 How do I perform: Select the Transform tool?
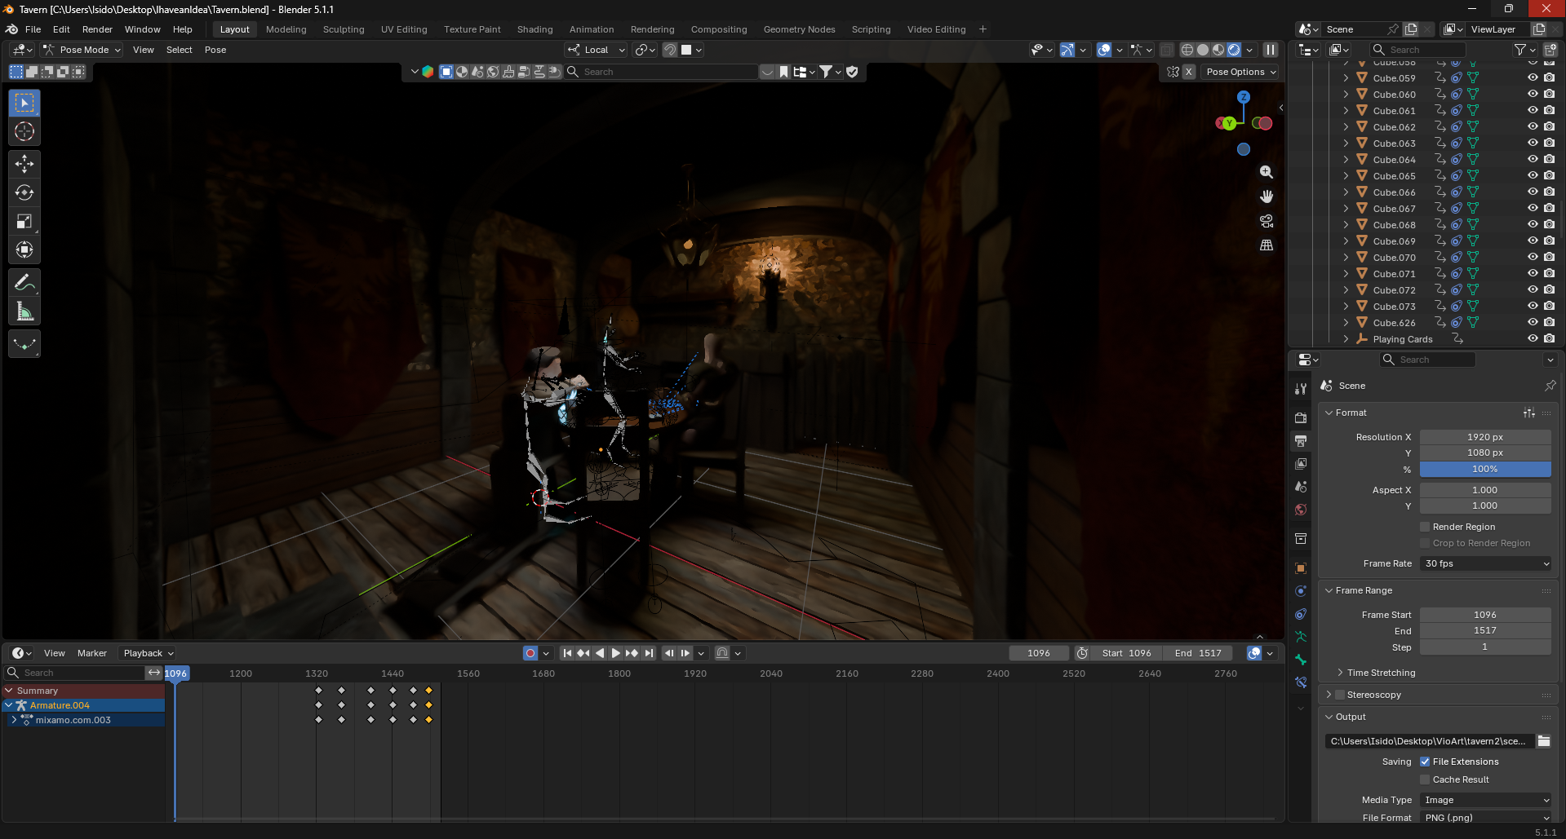pyautogui.click(x=24, y=249)
